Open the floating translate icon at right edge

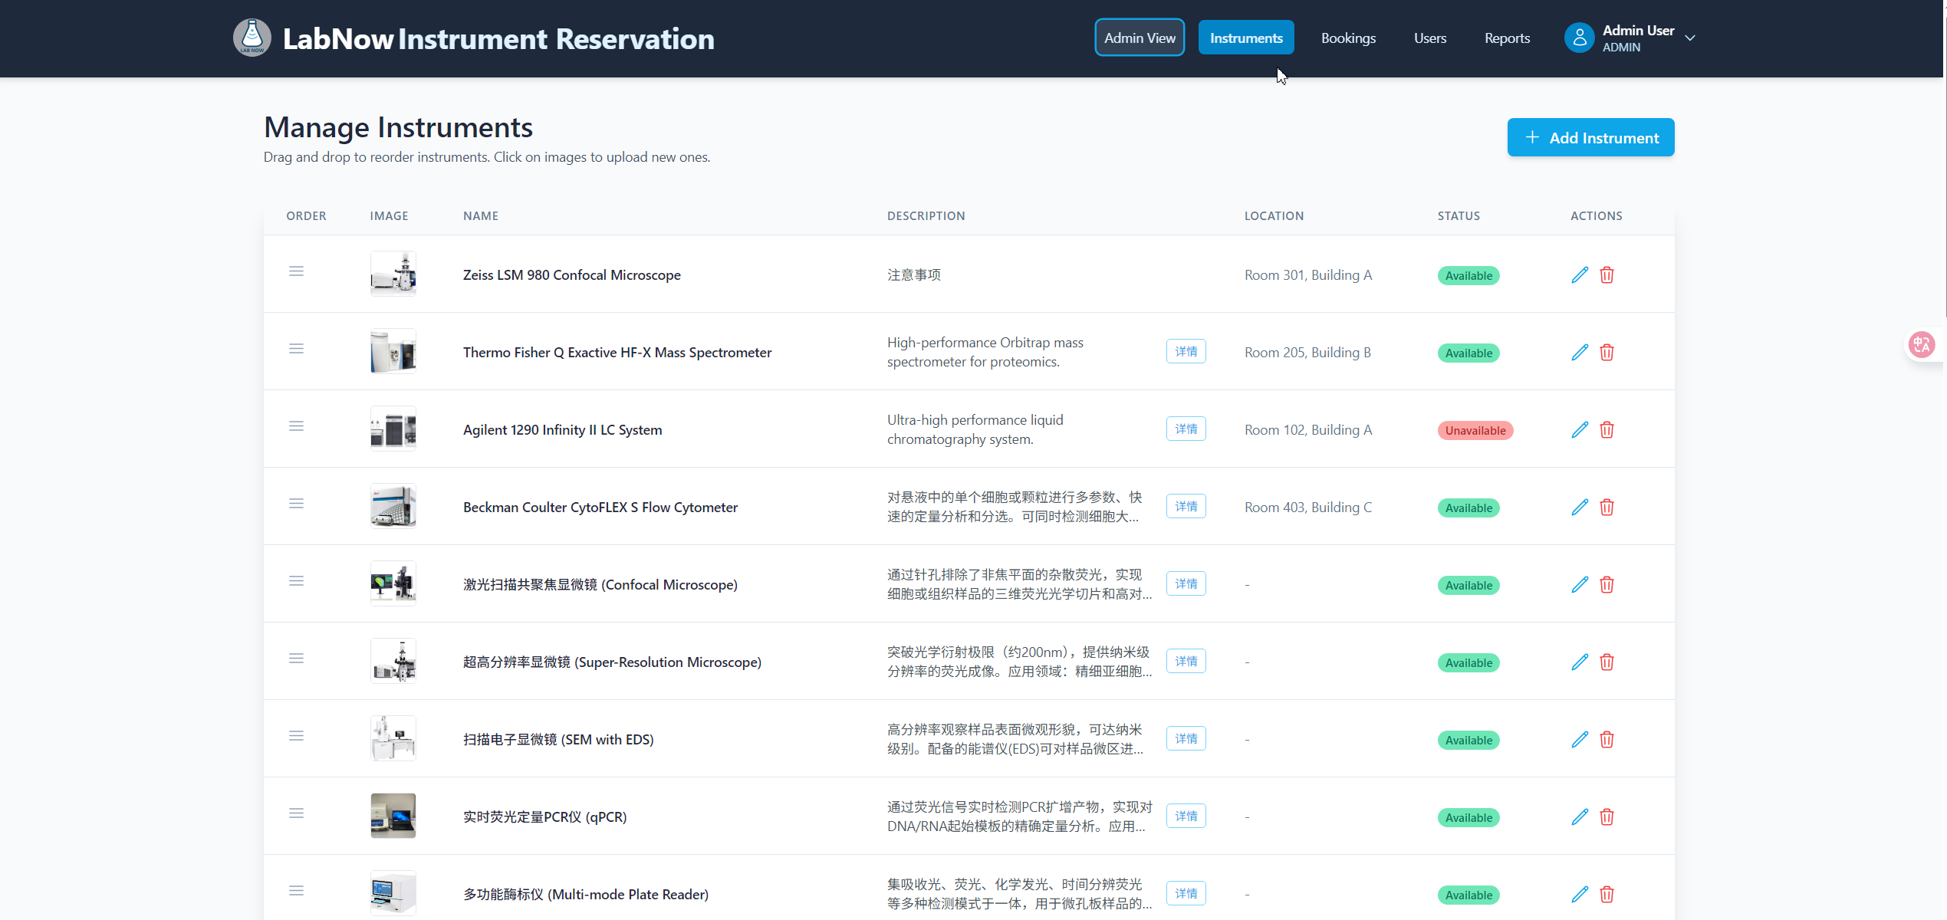tap(1921, 344)
